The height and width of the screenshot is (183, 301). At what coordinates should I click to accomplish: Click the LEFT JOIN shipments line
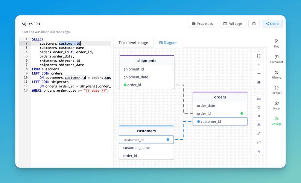coord(50,82)
